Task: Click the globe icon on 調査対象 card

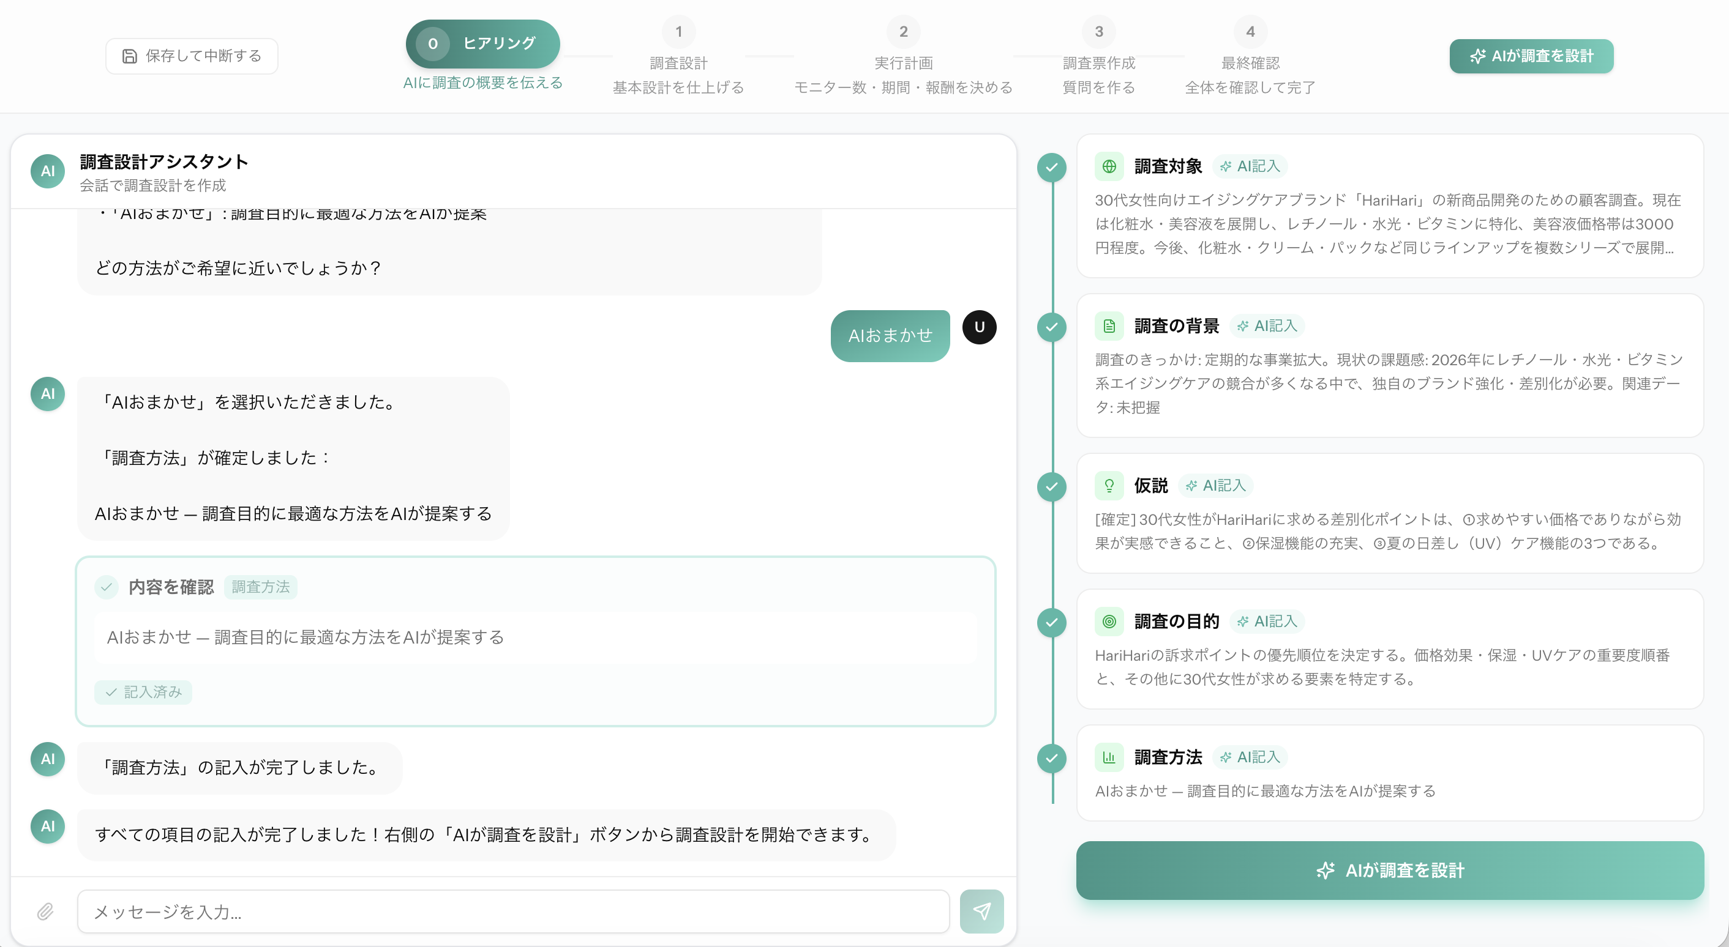Action: (1109, 166)
